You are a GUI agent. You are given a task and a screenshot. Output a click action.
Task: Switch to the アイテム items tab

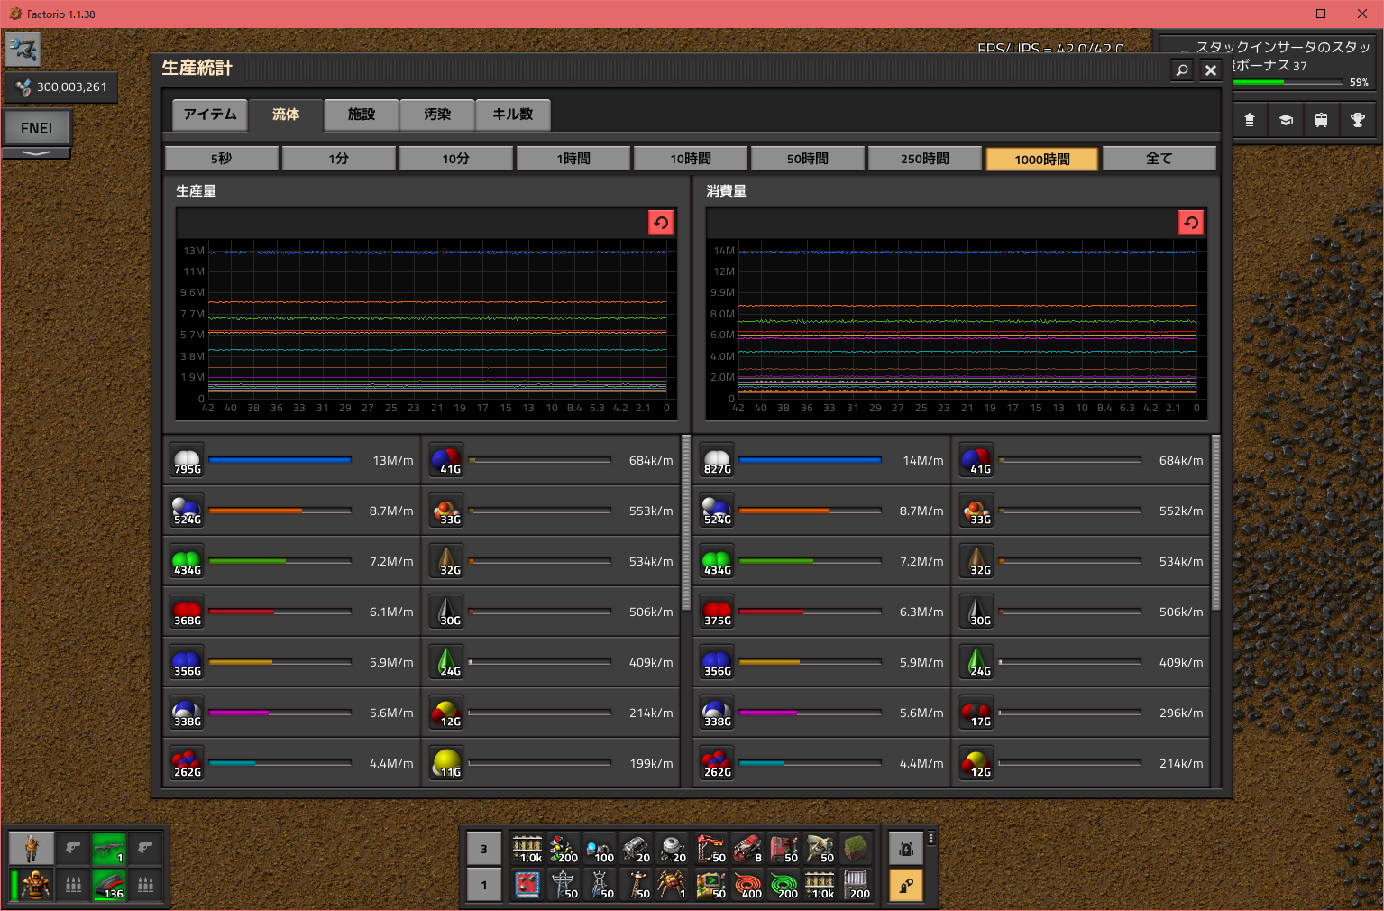[210, 115]
